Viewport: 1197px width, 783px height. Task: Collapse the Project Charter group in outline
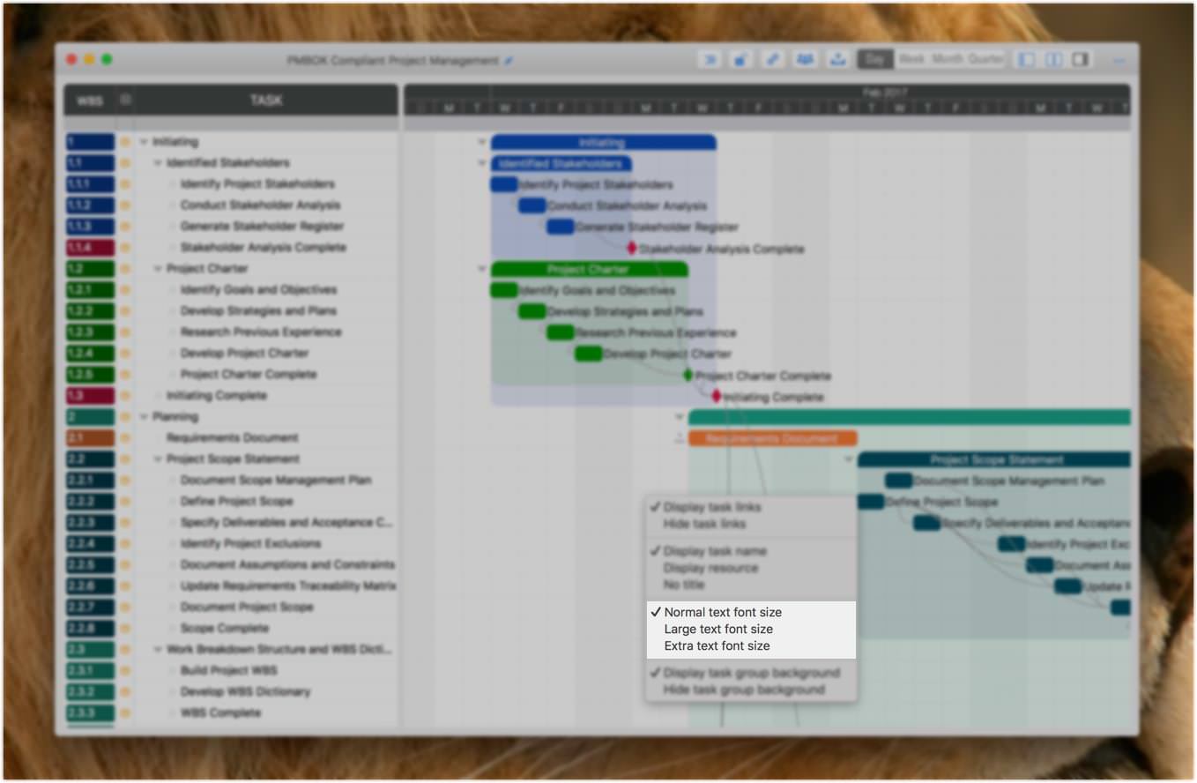pos(158,269)
